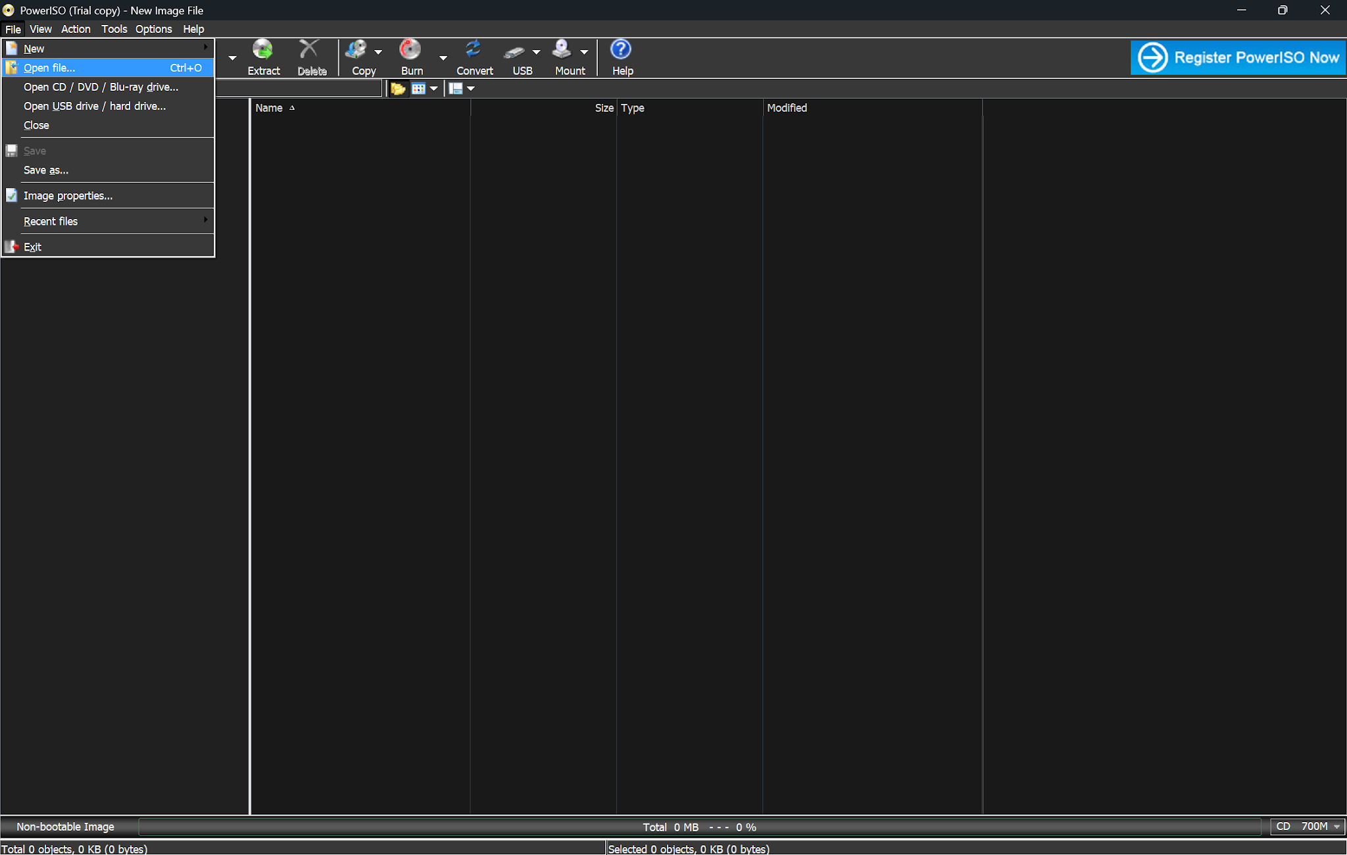The width and height of the screenshot is (1347, 855).
Task: Open the Options menu
Action: coord(154,29)
